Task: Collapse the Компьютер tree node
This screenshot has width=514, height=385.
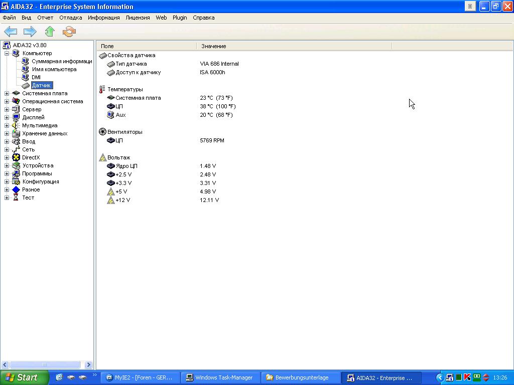Action: pyautogui.click(x=7, y=53)
